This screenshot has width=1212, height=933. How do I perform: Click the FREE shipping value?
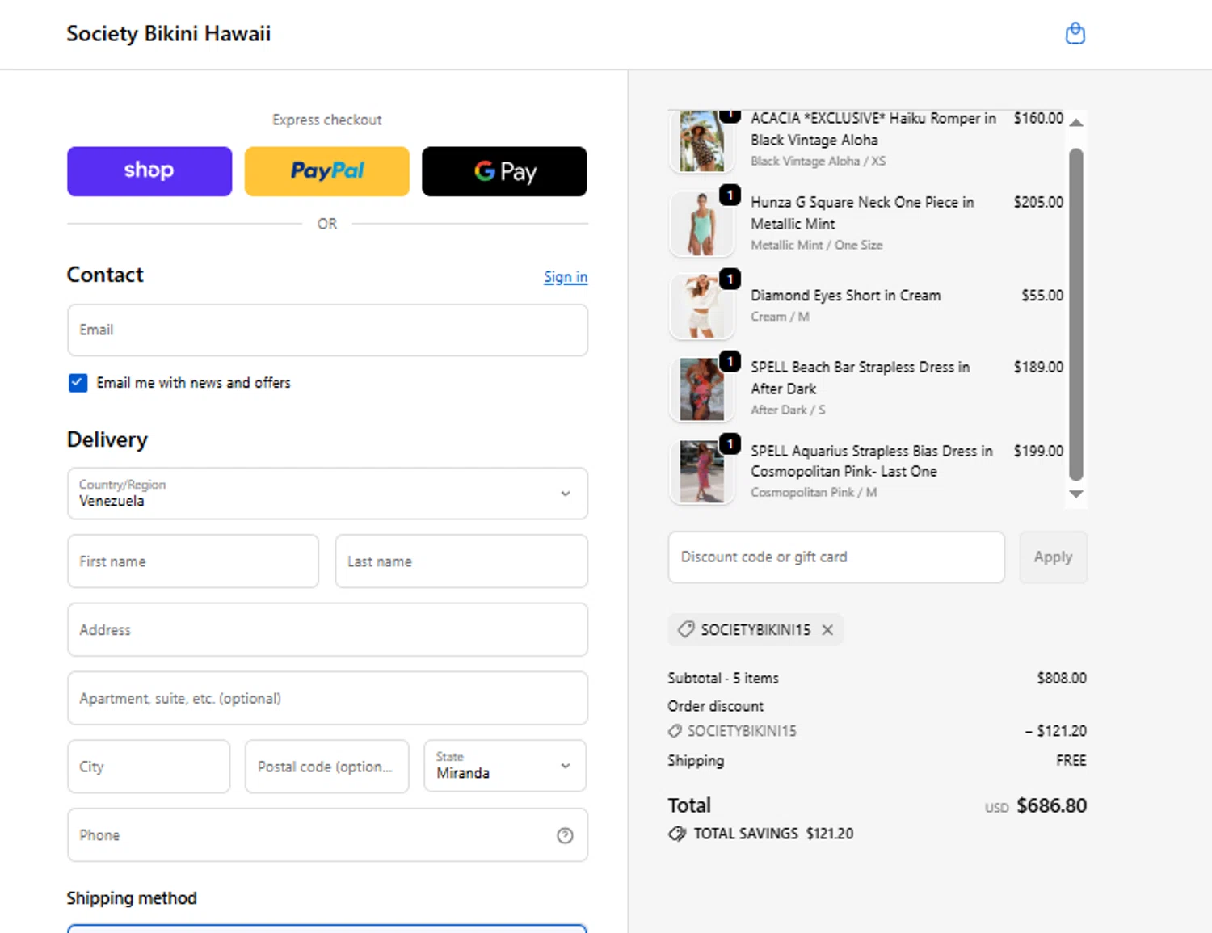[1071, 760]
